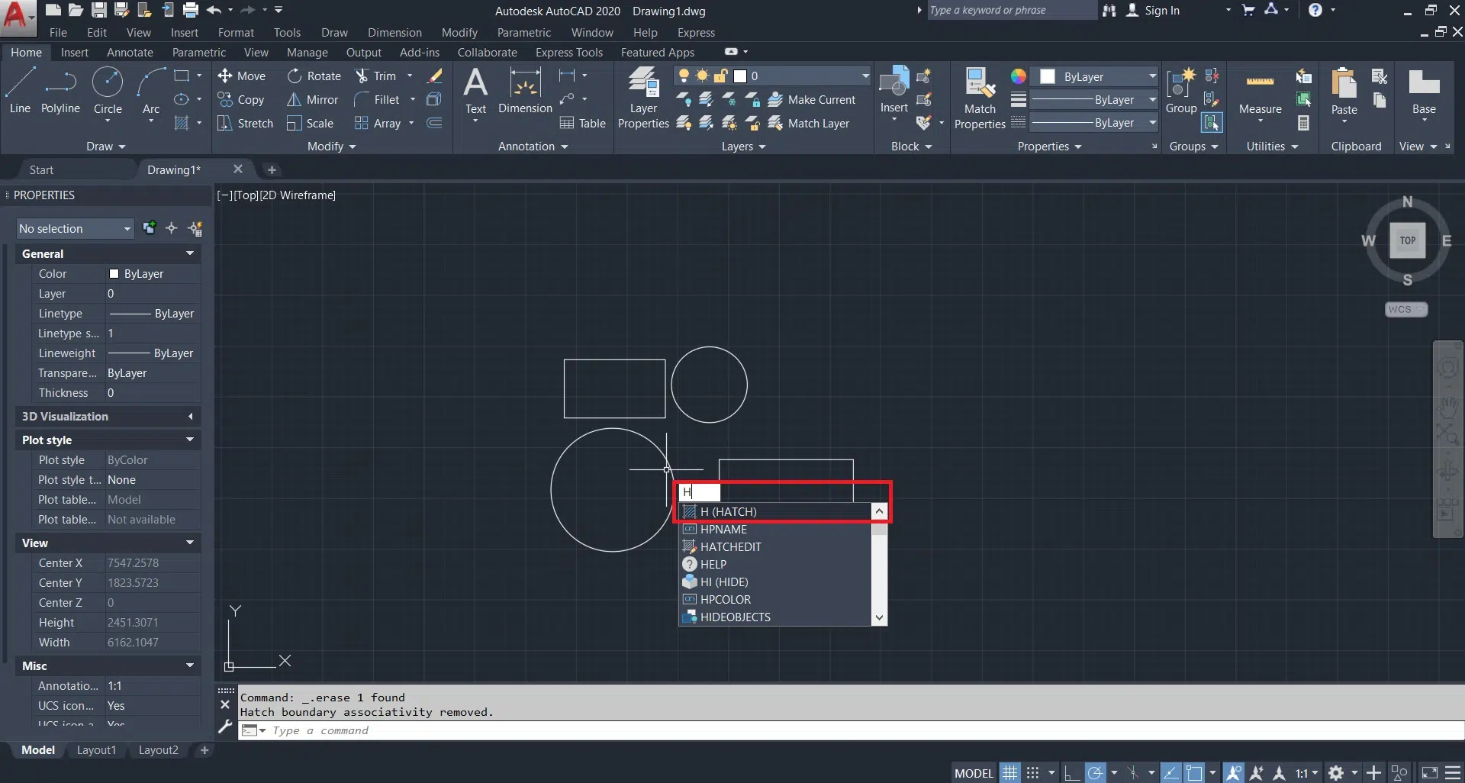Open the Annotate ribbon tab
Viewport: 1465px width, 783px height.
pos(130,53)
